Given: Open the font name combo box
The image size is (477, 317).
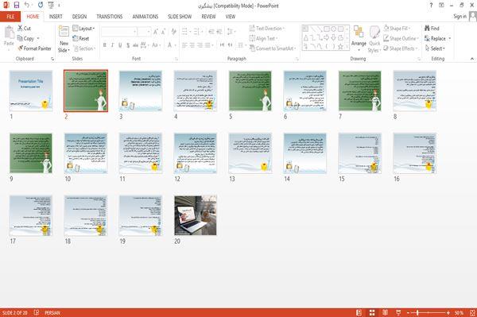Looking at the screenshot, I should coord(118,32).
